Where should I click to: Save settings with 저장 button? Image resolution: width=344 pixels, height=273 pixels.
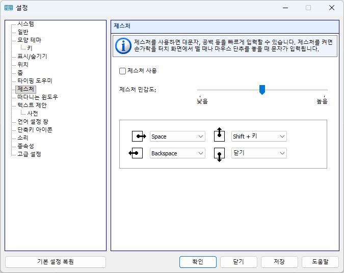point(279,262)
